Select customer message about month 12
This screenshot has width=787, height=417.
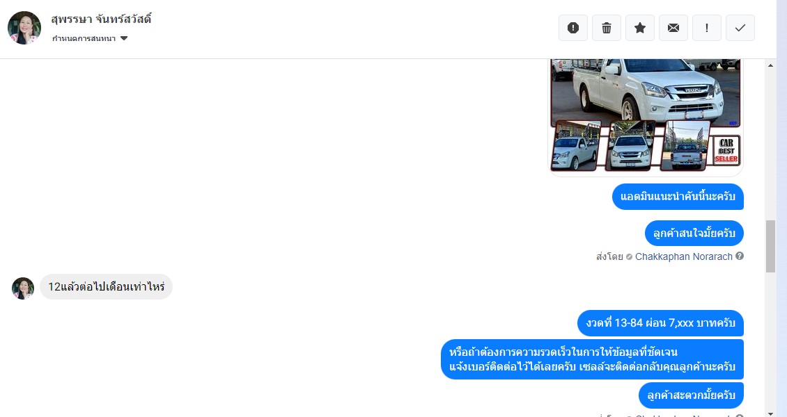106,287
